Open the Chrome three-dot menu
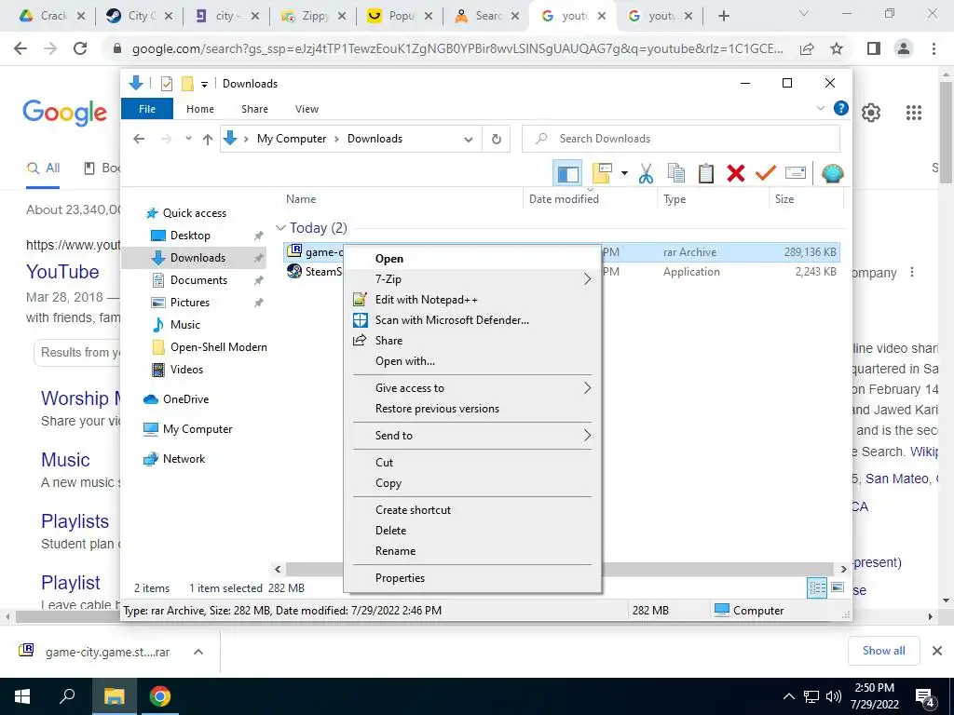The image size is (954, 715). (934, 48)
